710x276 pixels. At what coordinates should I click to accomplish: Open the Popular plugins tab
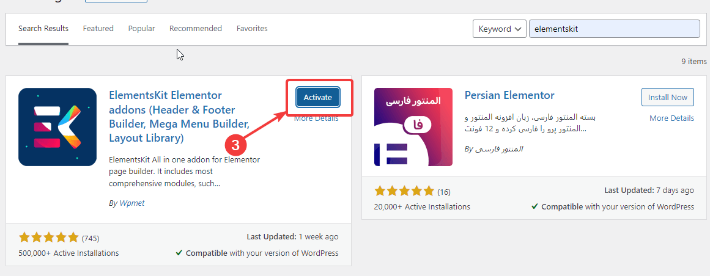tap(141, 29)
